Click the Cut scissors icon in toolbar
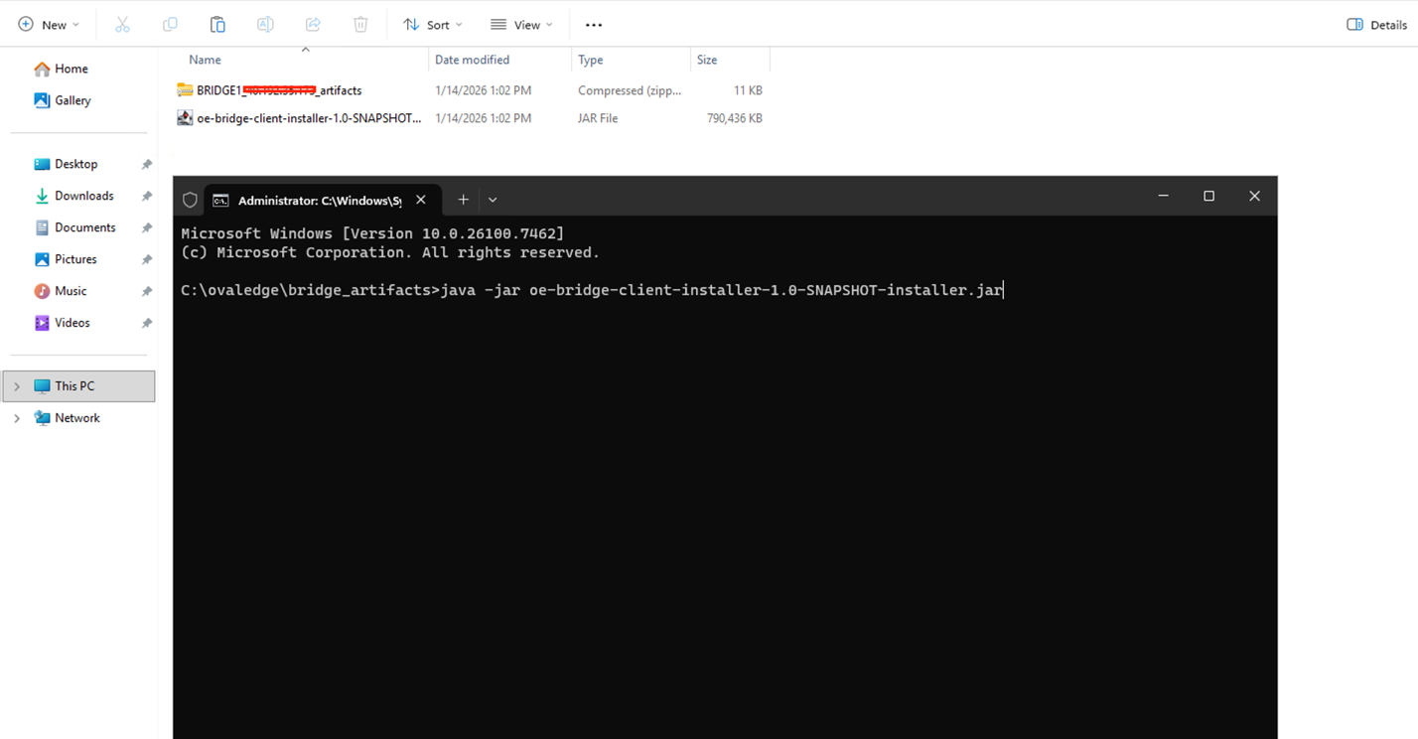The width and height of the screenshot is (1418, 739). (122, 25)
